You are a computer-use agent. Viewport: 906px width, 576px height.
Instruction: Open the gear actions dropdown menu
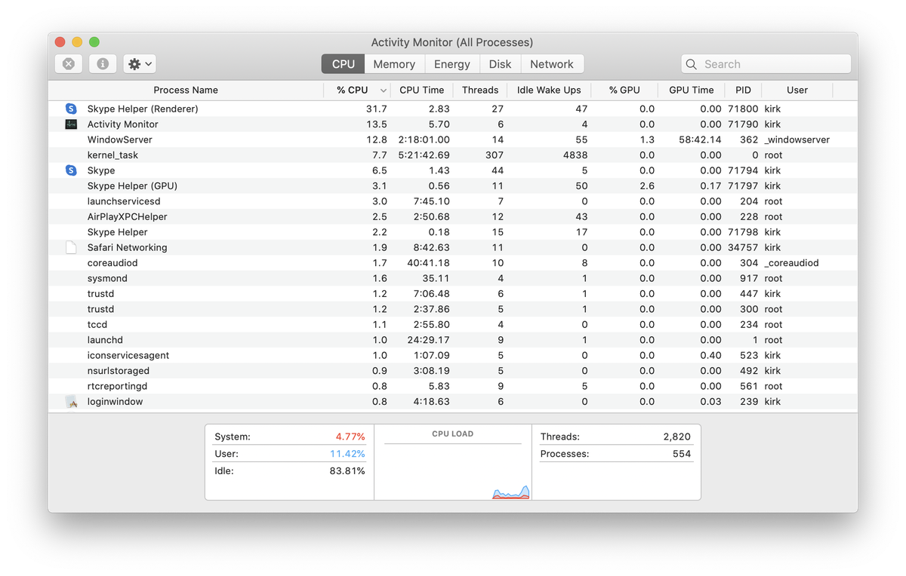pyautogui.click(x=140, y=64)
